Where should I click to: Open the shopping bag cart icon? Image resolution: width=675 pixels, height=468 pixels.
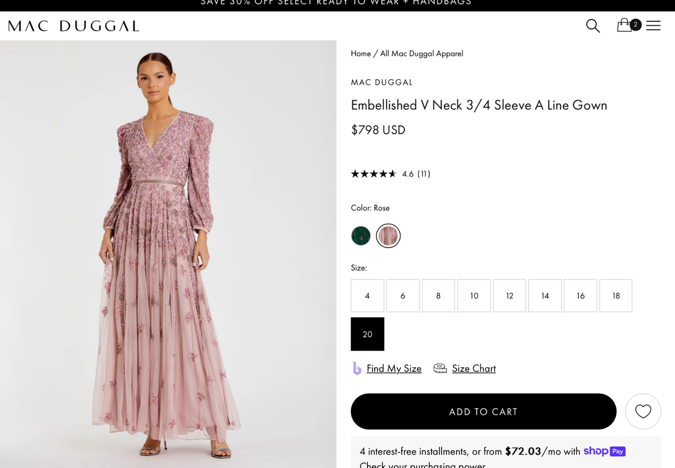tap(624, 25)
